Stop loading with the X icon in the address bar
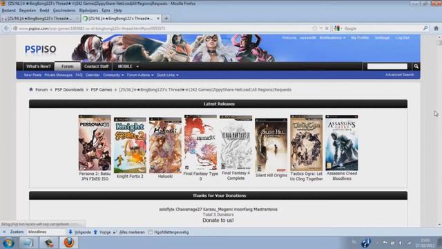Screen dimensions: 442x249 coord(327,28)
